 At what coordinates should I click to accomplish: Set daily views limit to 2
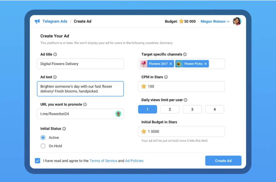170,109
